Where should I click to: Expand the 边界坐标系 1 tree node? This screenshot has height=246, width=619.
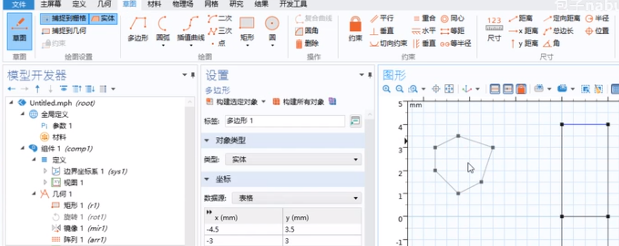45,171
